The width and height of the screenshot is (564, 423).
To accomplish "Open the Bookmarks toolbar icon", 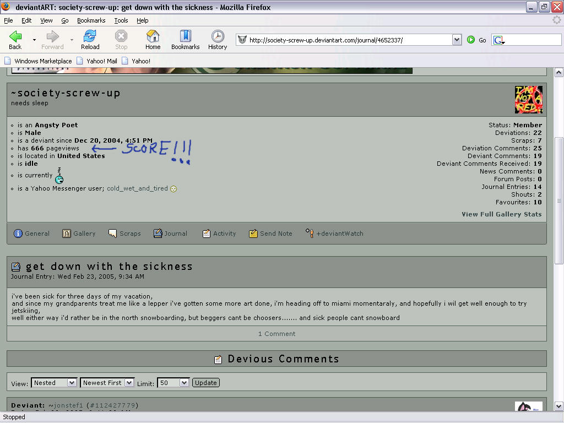I will 185,36.
